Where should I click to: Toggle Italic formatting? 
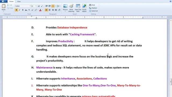20,10
